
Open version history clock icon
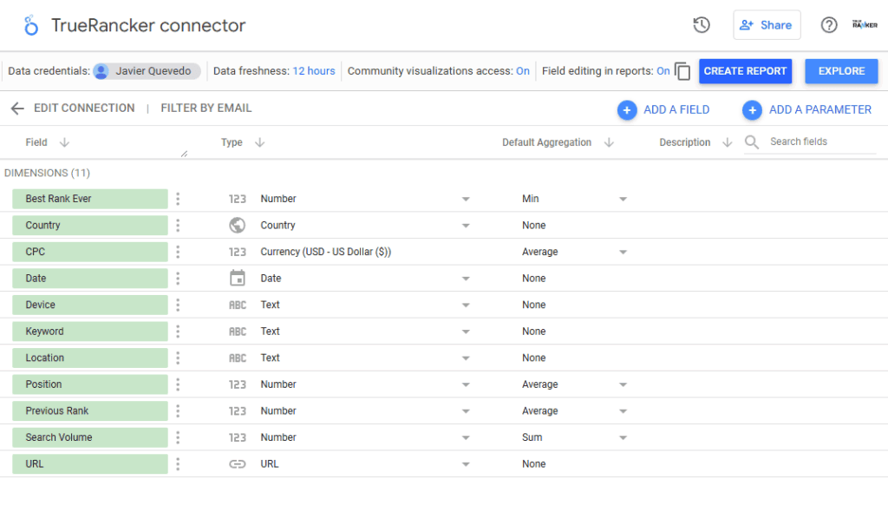click(x=701, y=25)
